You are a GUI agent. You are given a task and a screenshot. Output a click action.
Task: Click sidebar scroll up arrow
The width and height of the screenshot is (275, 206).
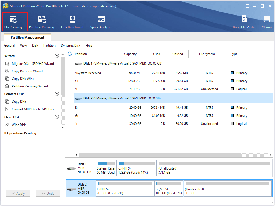pyautogui.click(x=63, y=54)
